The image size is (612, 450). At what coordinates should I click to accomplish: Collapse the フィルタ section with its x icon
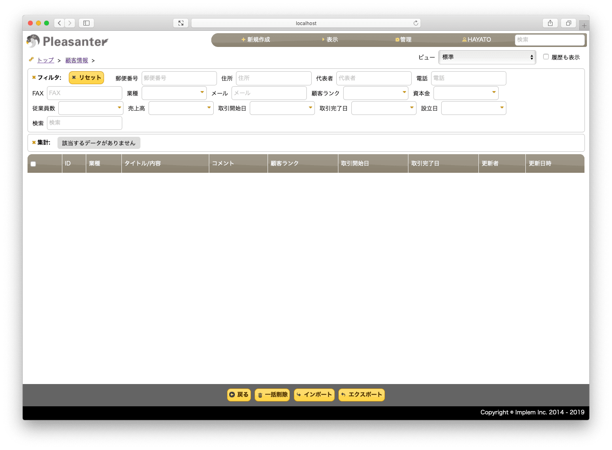(x=34, y=77)
